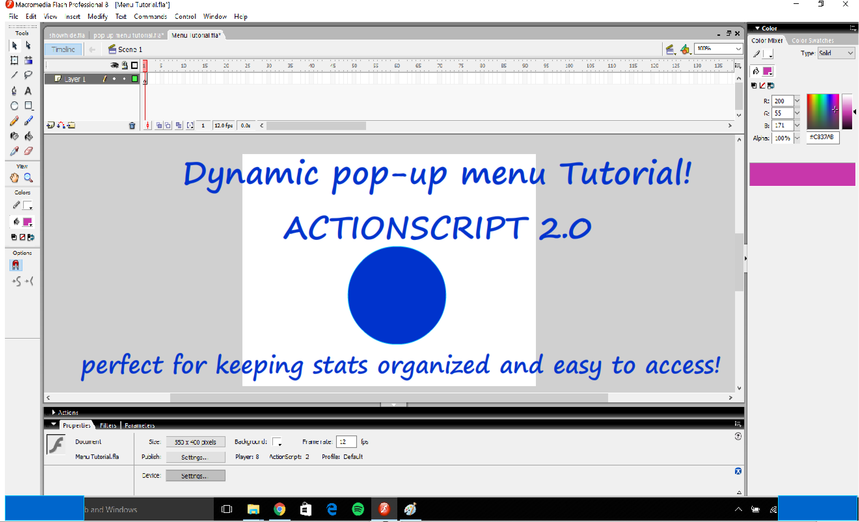Switch to the pop up menu tutorial.fla tab
The width and height of the screenshot is (859, 522).
[128, 35]
